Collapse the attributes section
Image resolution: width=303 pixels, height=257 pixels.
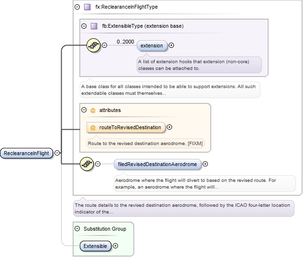tap(84, 110)
